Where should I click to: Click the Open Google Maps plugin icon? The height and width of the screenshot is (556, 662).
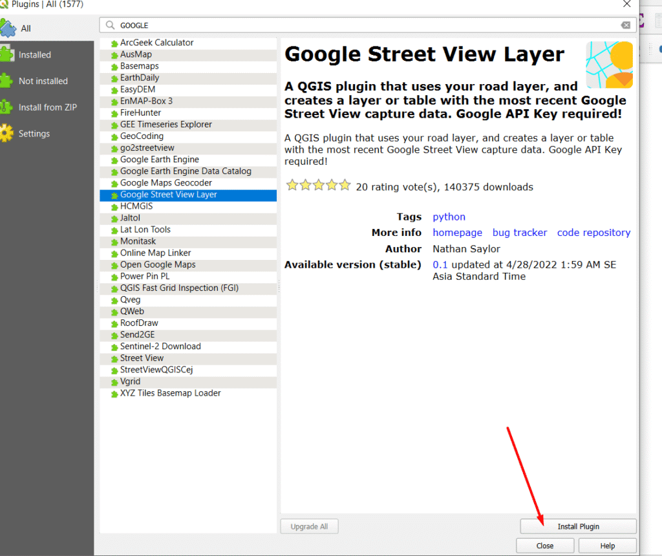pyautogui.click(x=114, y=266)
